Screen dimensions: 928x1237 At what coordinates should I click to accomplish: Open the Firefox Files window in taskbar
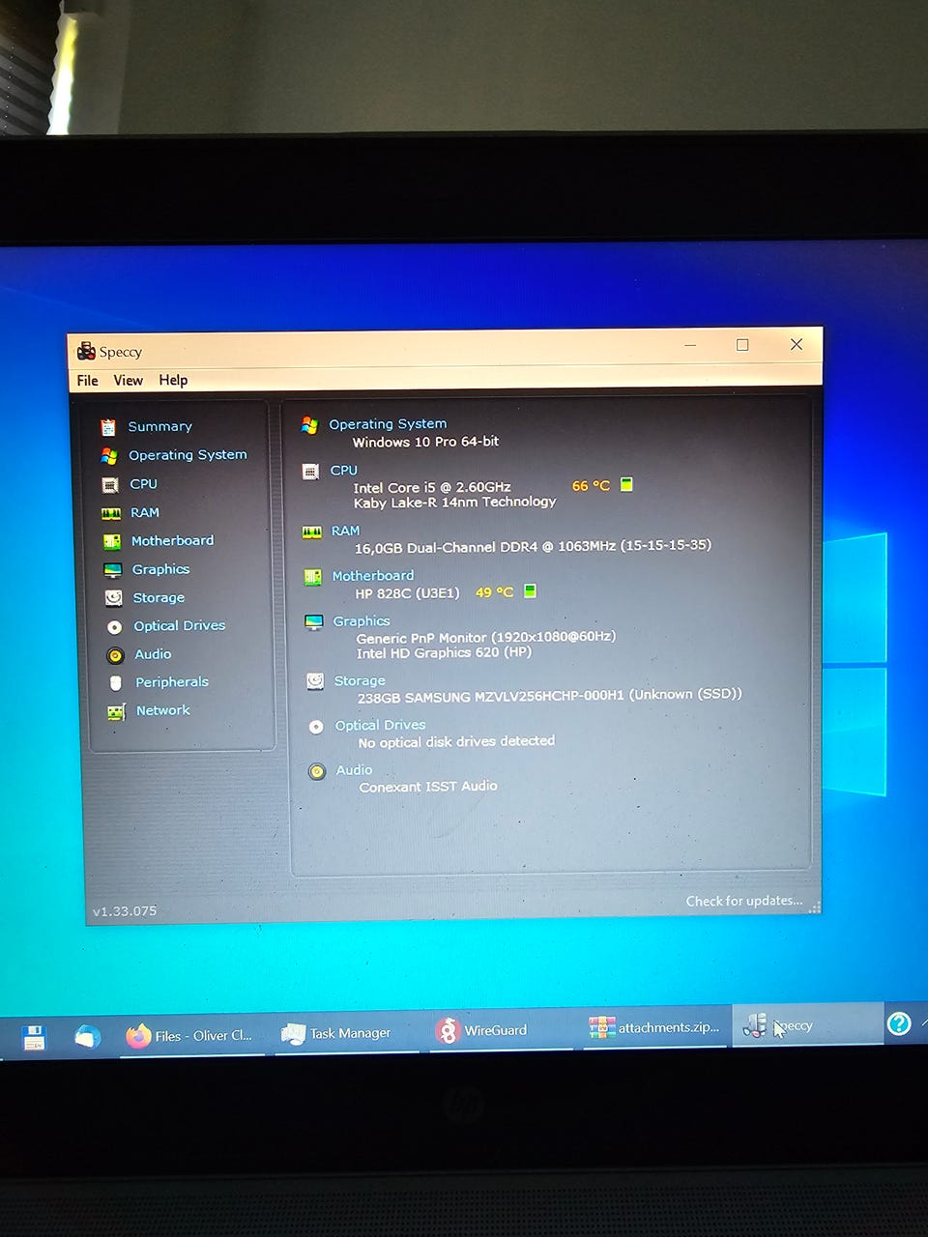point(190,1035)
